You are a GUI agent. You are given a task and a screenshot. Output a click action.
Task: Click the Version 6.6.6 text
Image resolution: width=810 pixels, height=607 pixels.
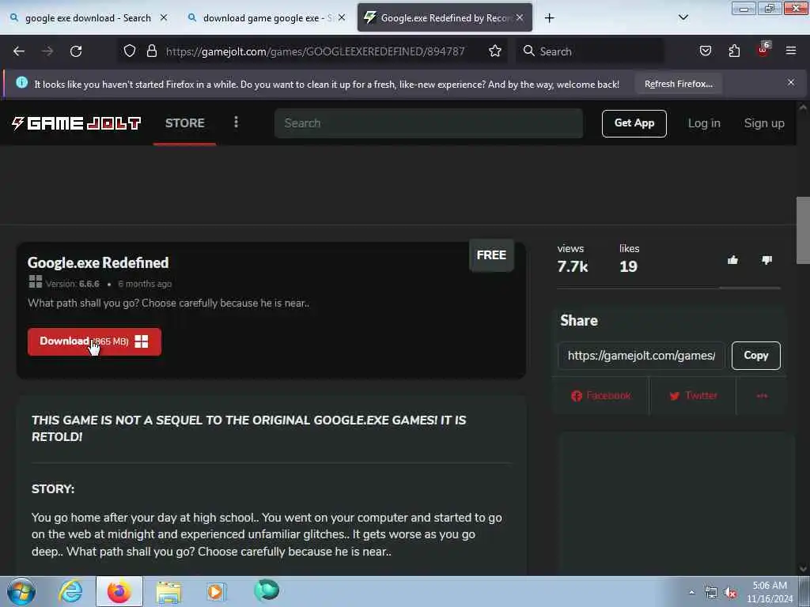(72, 284)
